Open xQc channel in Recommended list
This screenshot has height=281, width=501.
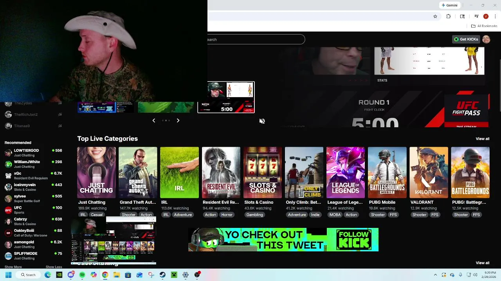(33, 176)
